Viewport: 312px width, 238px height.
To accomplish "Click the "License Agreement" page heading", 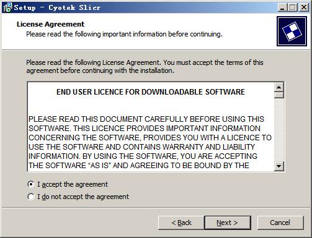I will click(x=50, y=24).
